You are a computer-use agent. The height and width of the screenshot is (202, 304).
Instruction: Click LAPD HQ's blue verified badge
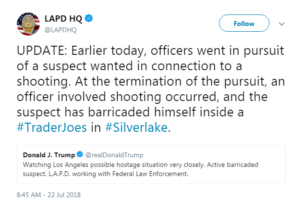click(x=89, y=19)
